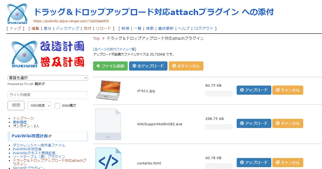The width and height of the screenshot is (322, 169).
Task: Select 添付 in the top navigation menu
Action: 87,28
